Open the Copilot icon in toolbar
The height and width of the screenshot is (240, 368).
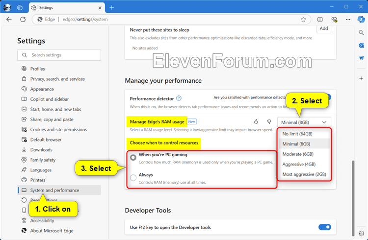pyautogui.click(x=361, y=19)
